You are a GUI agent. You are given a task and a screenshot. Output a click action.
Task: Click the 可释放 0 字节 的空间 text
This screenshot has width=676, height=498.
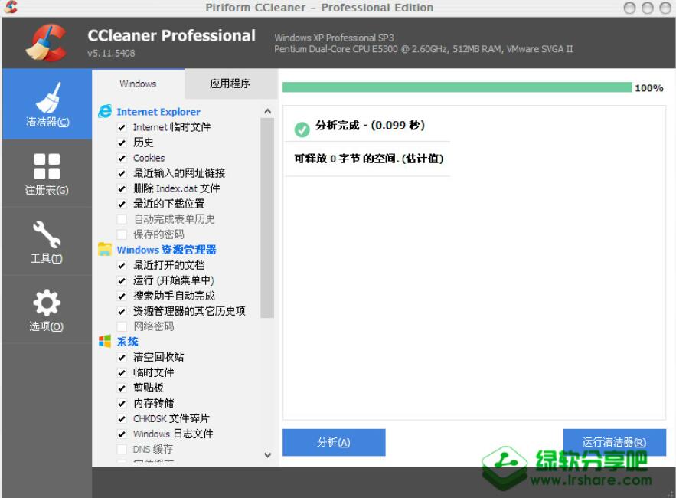[368, 159]
